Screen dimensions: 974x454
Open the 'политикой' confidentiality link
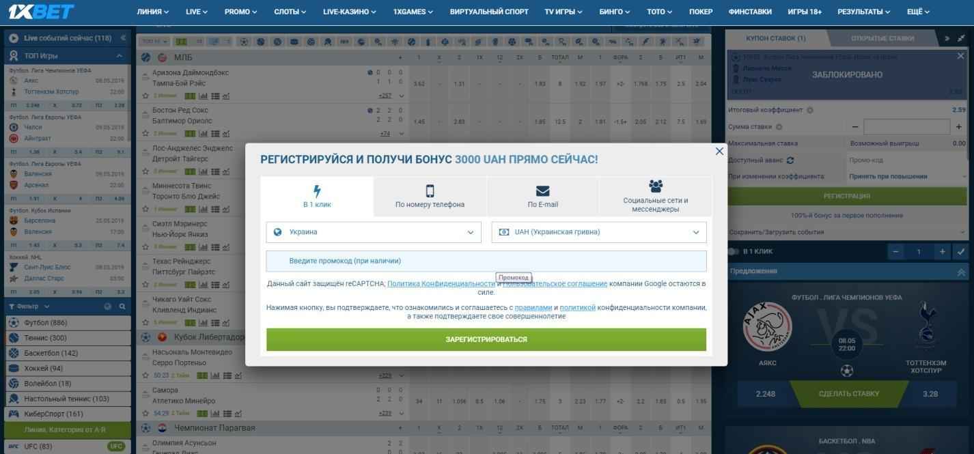(x=578, y=308)
